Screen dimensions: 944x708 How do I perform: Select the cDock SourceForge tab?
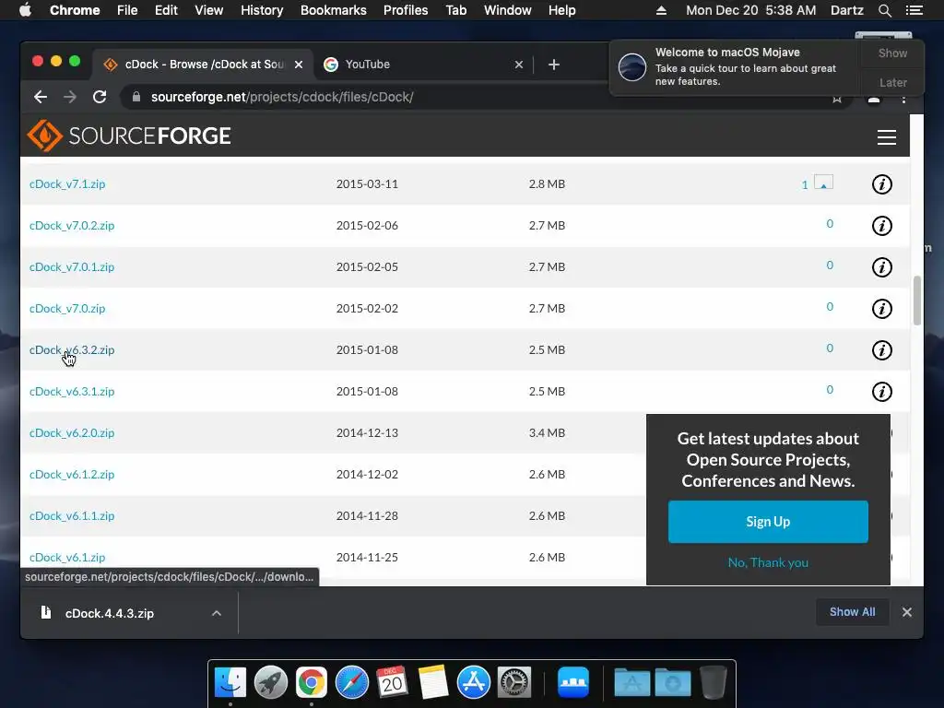(x=202, y=65)
